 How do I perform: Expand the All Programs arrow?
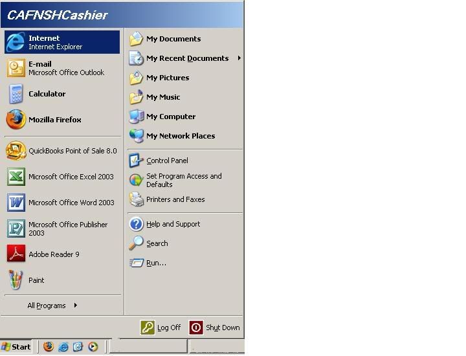[76, 305]
